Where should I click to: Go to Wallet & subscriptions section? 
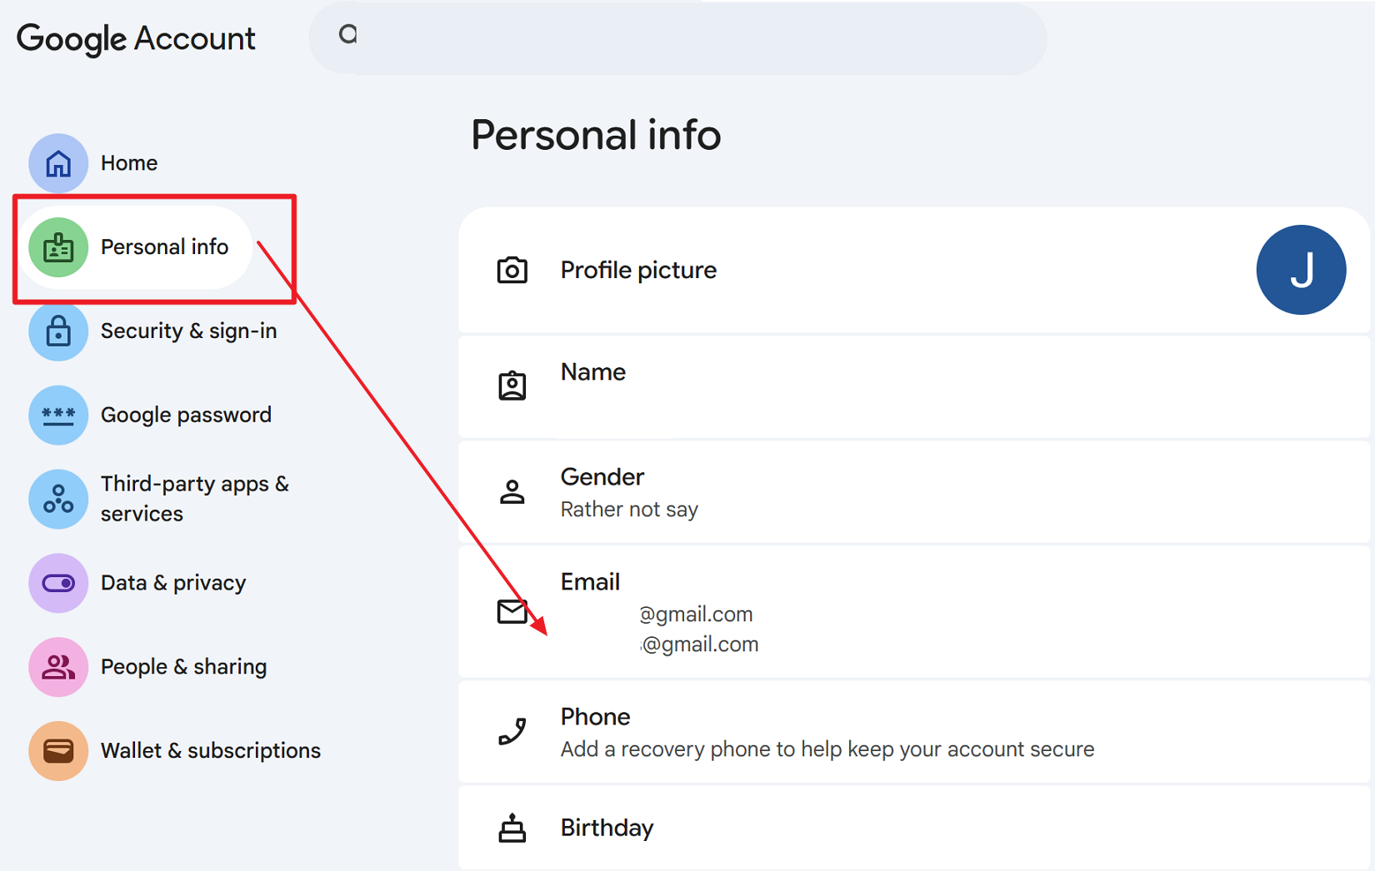[x=210, y=751]
